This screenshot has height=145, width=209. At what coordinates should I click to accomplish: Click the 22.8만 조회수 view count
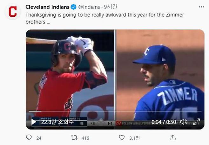57,122
